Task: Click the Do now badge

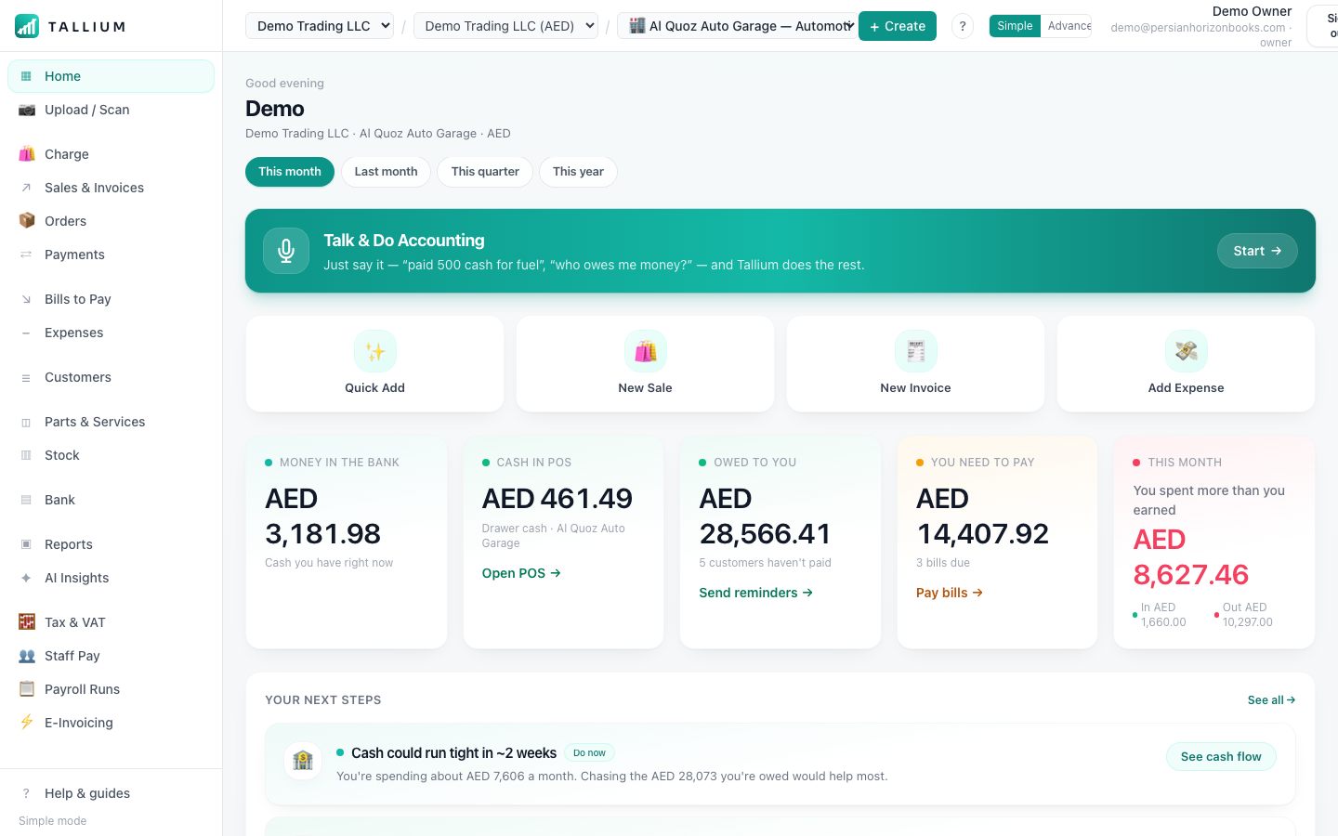Action: point(589,753)
